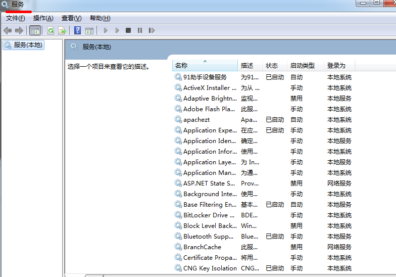Select the CNG Key Isolation service name
396x277 pixels.
(x=210, y=268)
